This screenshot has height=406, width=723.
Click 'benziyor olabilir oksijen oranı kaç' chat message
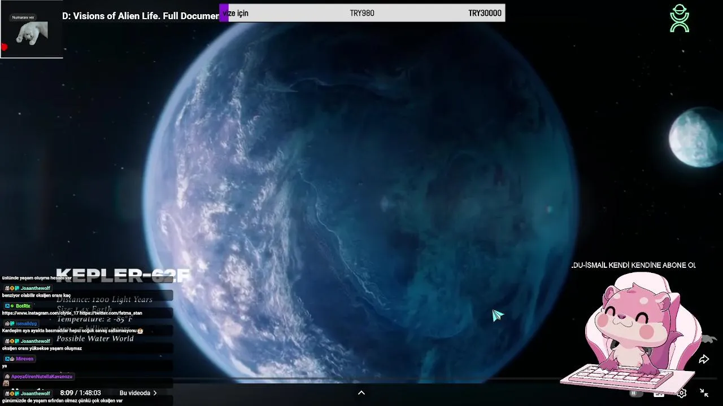[x=36, y=295]
